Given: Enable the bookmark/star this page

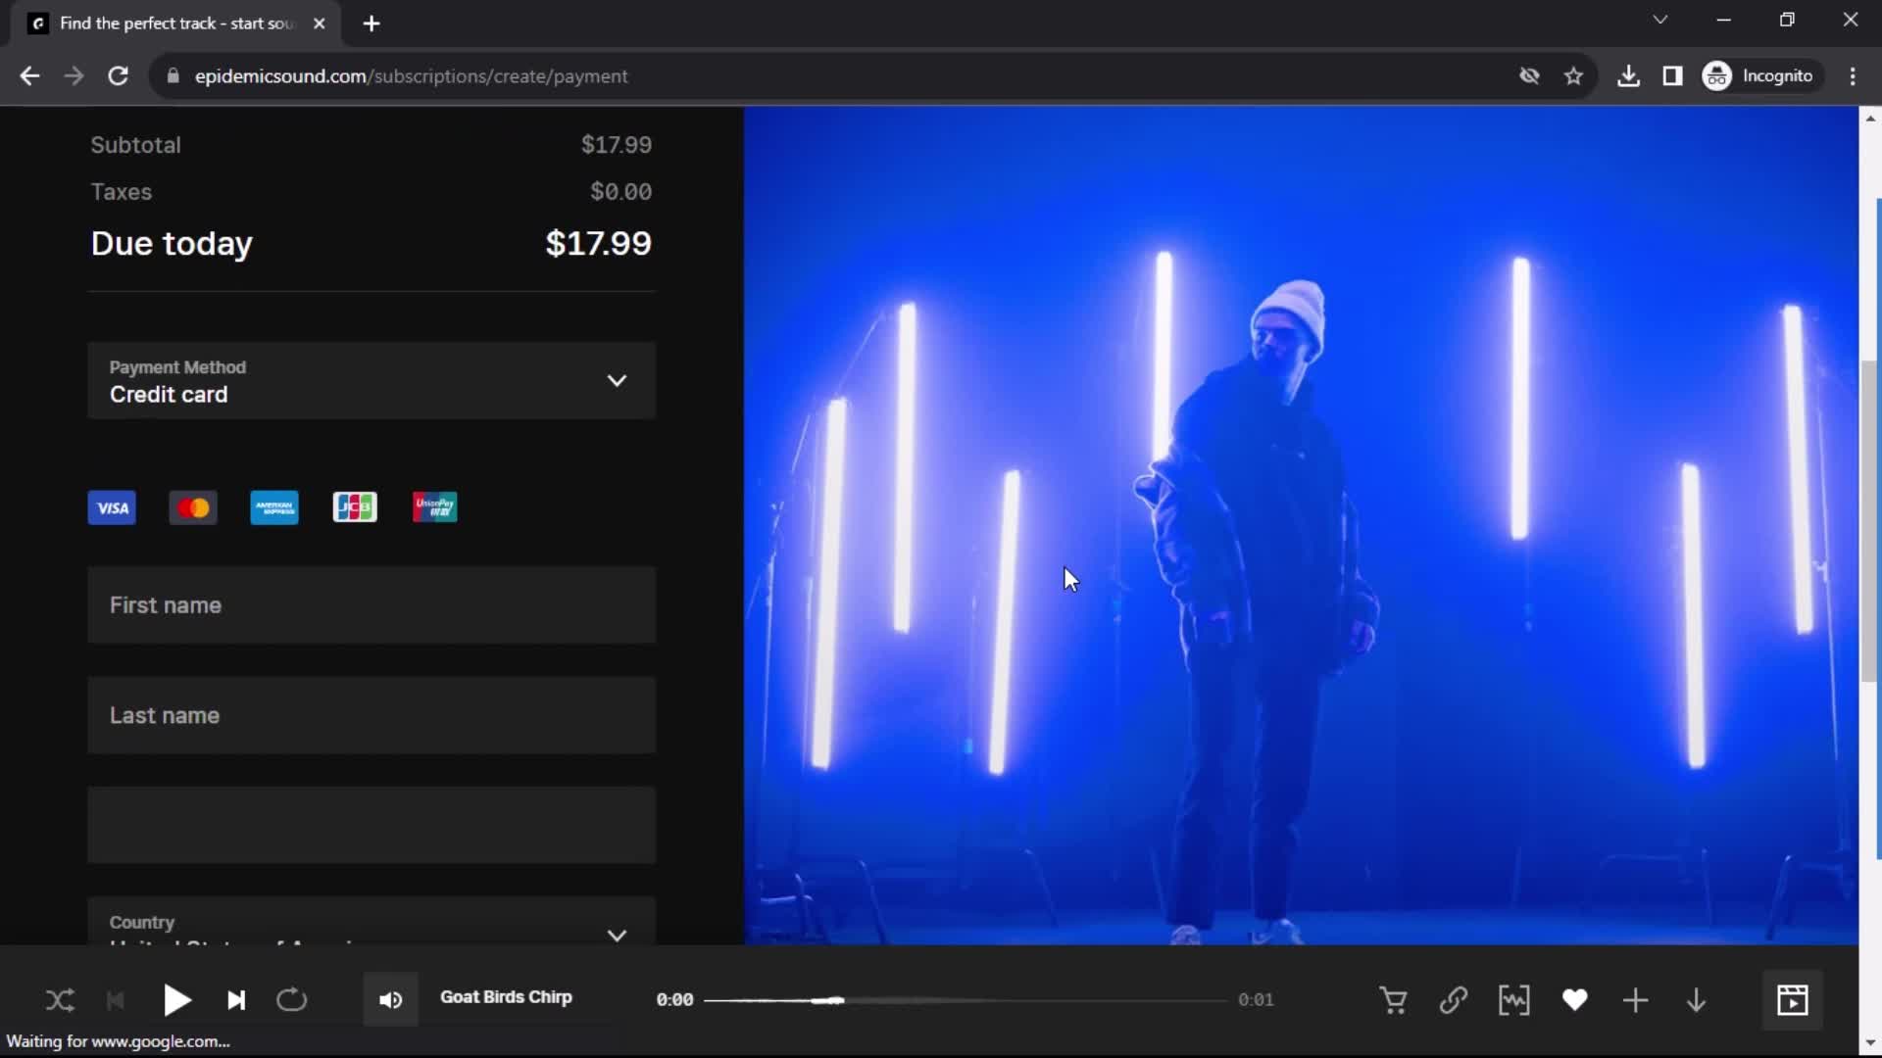Looking at the screenshot, I should [1573, 74].
